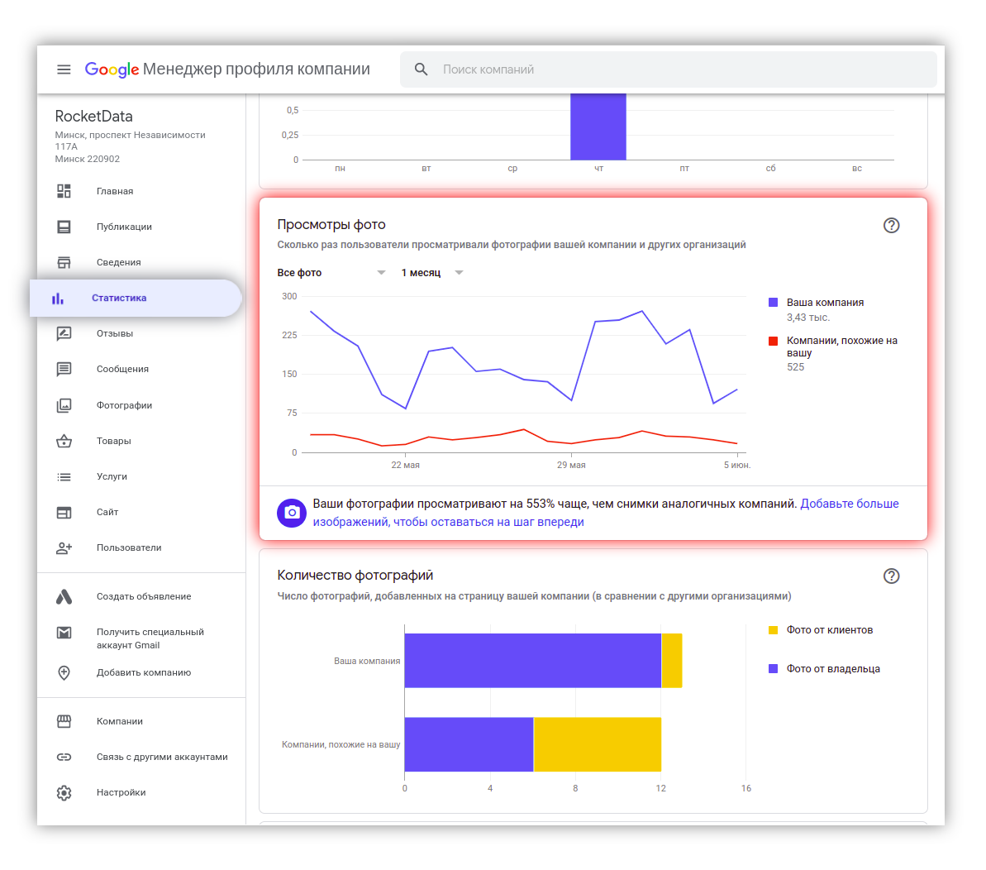Open help for Количество фотографий card
This screenshot has height=870, width=986.
[x=891, y=576]
